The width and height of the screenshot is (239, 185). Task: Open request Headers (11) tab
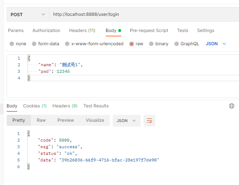pos(82,31)
